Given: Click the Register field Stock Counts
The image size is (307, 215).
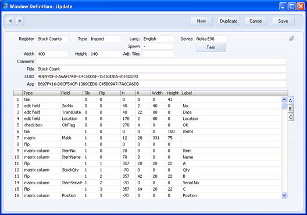Looking at the screenshot, I should tap(52, 39).
